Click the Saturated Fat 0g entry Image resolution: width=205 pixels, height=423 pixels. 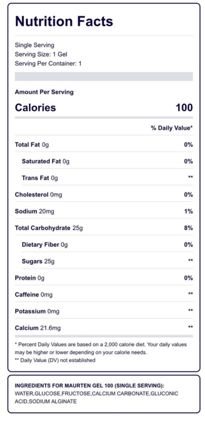click(46, 162)
